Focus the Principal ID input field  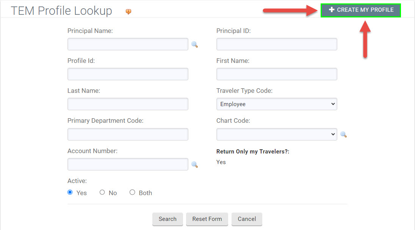pos(277,44)
